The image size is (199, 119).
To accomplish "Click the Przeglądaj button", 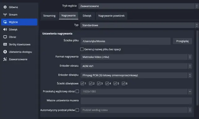I will click(183, 41).
